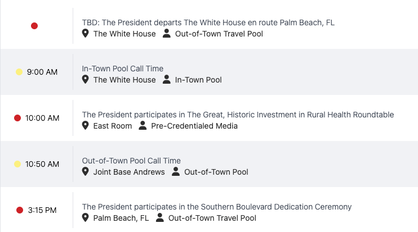The image size is (418, 232).
Task: Click the Joint Base Andrews location text
Action: coord(129,172)
